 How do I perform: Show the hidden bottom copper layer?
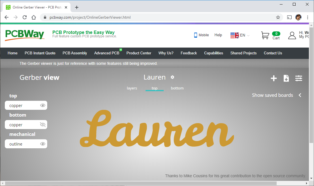[x=43, y=125]
